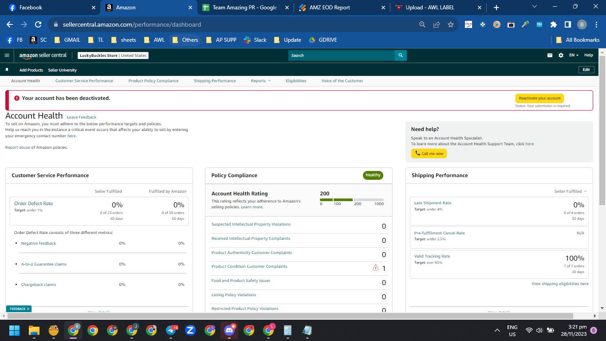Open the Seller Central settings gear

561,56
